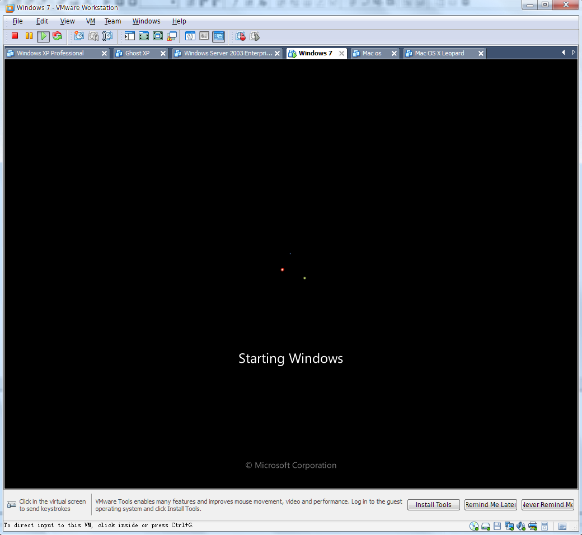The image size is (582, 535).
Task: Click the red Power Off button
Action: pyautogui.click(x=15, y=36)
